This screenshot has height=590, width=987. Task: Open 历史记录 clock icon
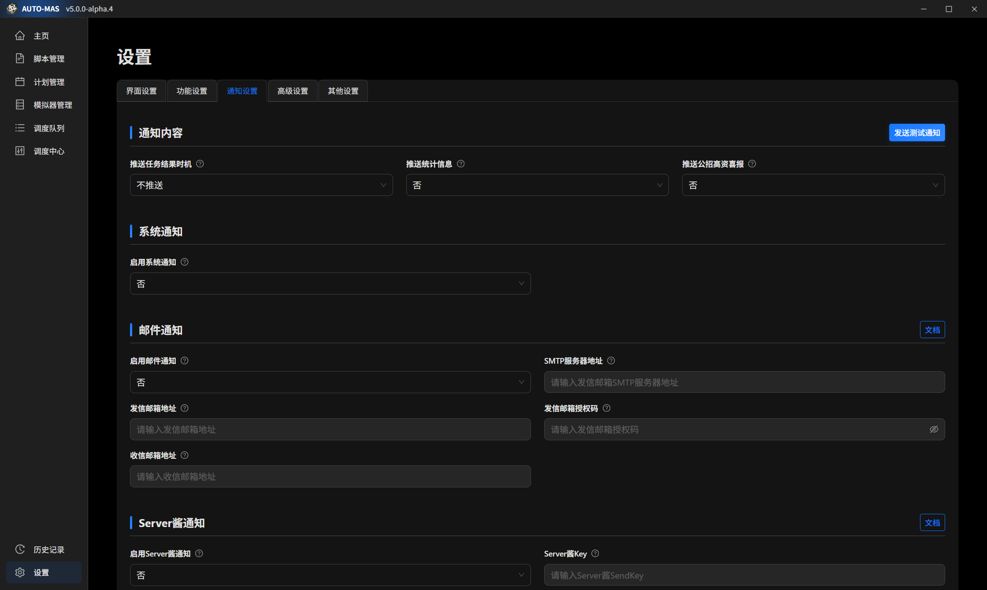tap(20, 549)
